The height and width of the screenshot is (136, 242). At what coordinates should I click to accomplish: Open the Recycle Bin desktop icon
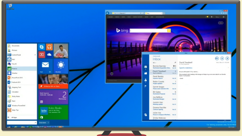(x=10, y=7)
